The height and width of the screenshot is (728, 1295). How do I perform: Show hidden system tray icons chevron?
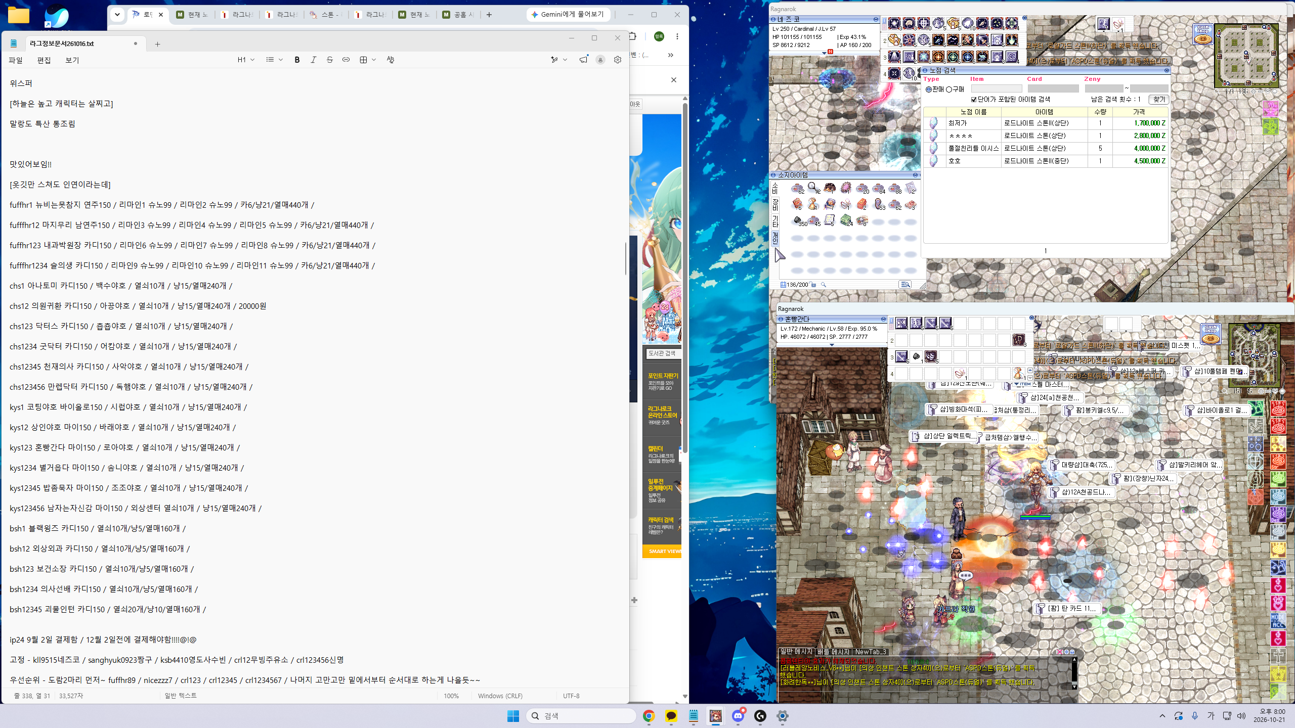point(1162,716)
